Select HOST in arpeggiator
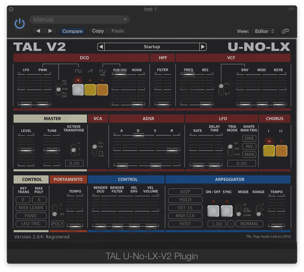 tap(185, 224)
